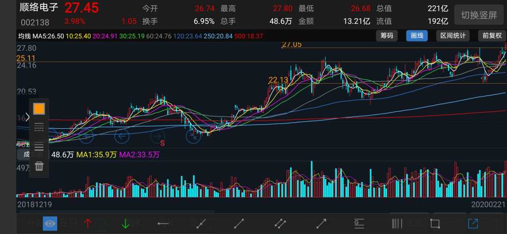Select the red up-arrow marker tool
This screenshot has height=234, width=507.
tap(88, 223)
